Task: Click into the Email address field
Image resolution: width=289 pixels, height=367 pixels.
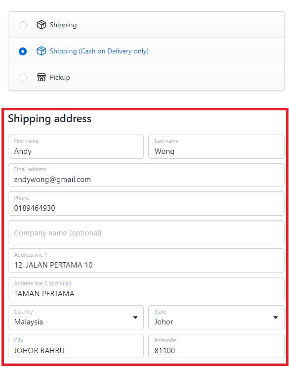Action: [x=146, y=175]
